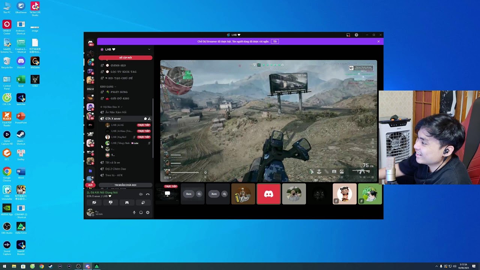Select user LHB | KayNo1 in voice list
480x270 pixels.
click(x=127, y=137)
